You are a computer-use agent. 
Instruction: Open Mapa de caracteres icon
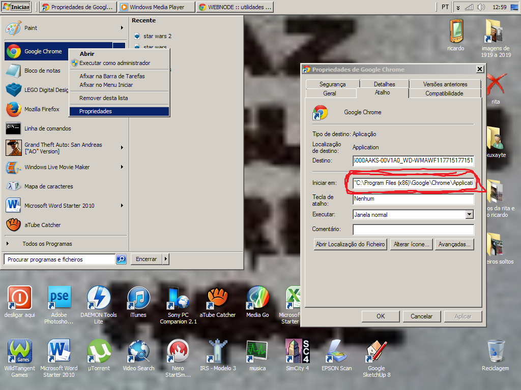(14, 186)
